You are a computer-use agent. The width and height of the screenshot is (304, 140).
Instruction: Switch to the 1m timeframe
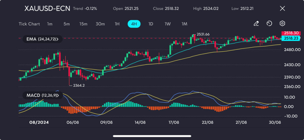(x=50, y=24)
